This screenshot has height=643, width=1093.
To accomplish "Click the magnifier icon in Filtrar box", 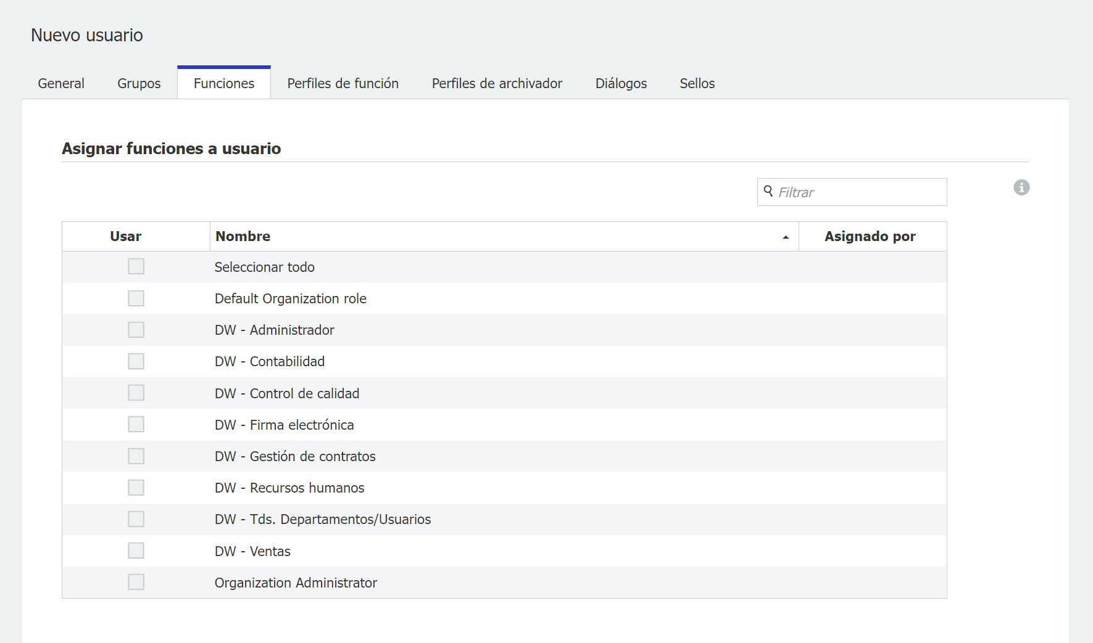I will pyautogui.click(x=768, y=191).
